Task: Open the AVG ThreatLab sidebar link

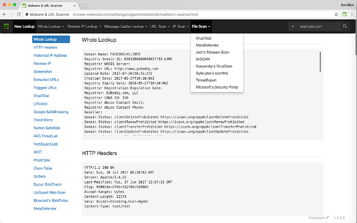Action: point(46,136)
